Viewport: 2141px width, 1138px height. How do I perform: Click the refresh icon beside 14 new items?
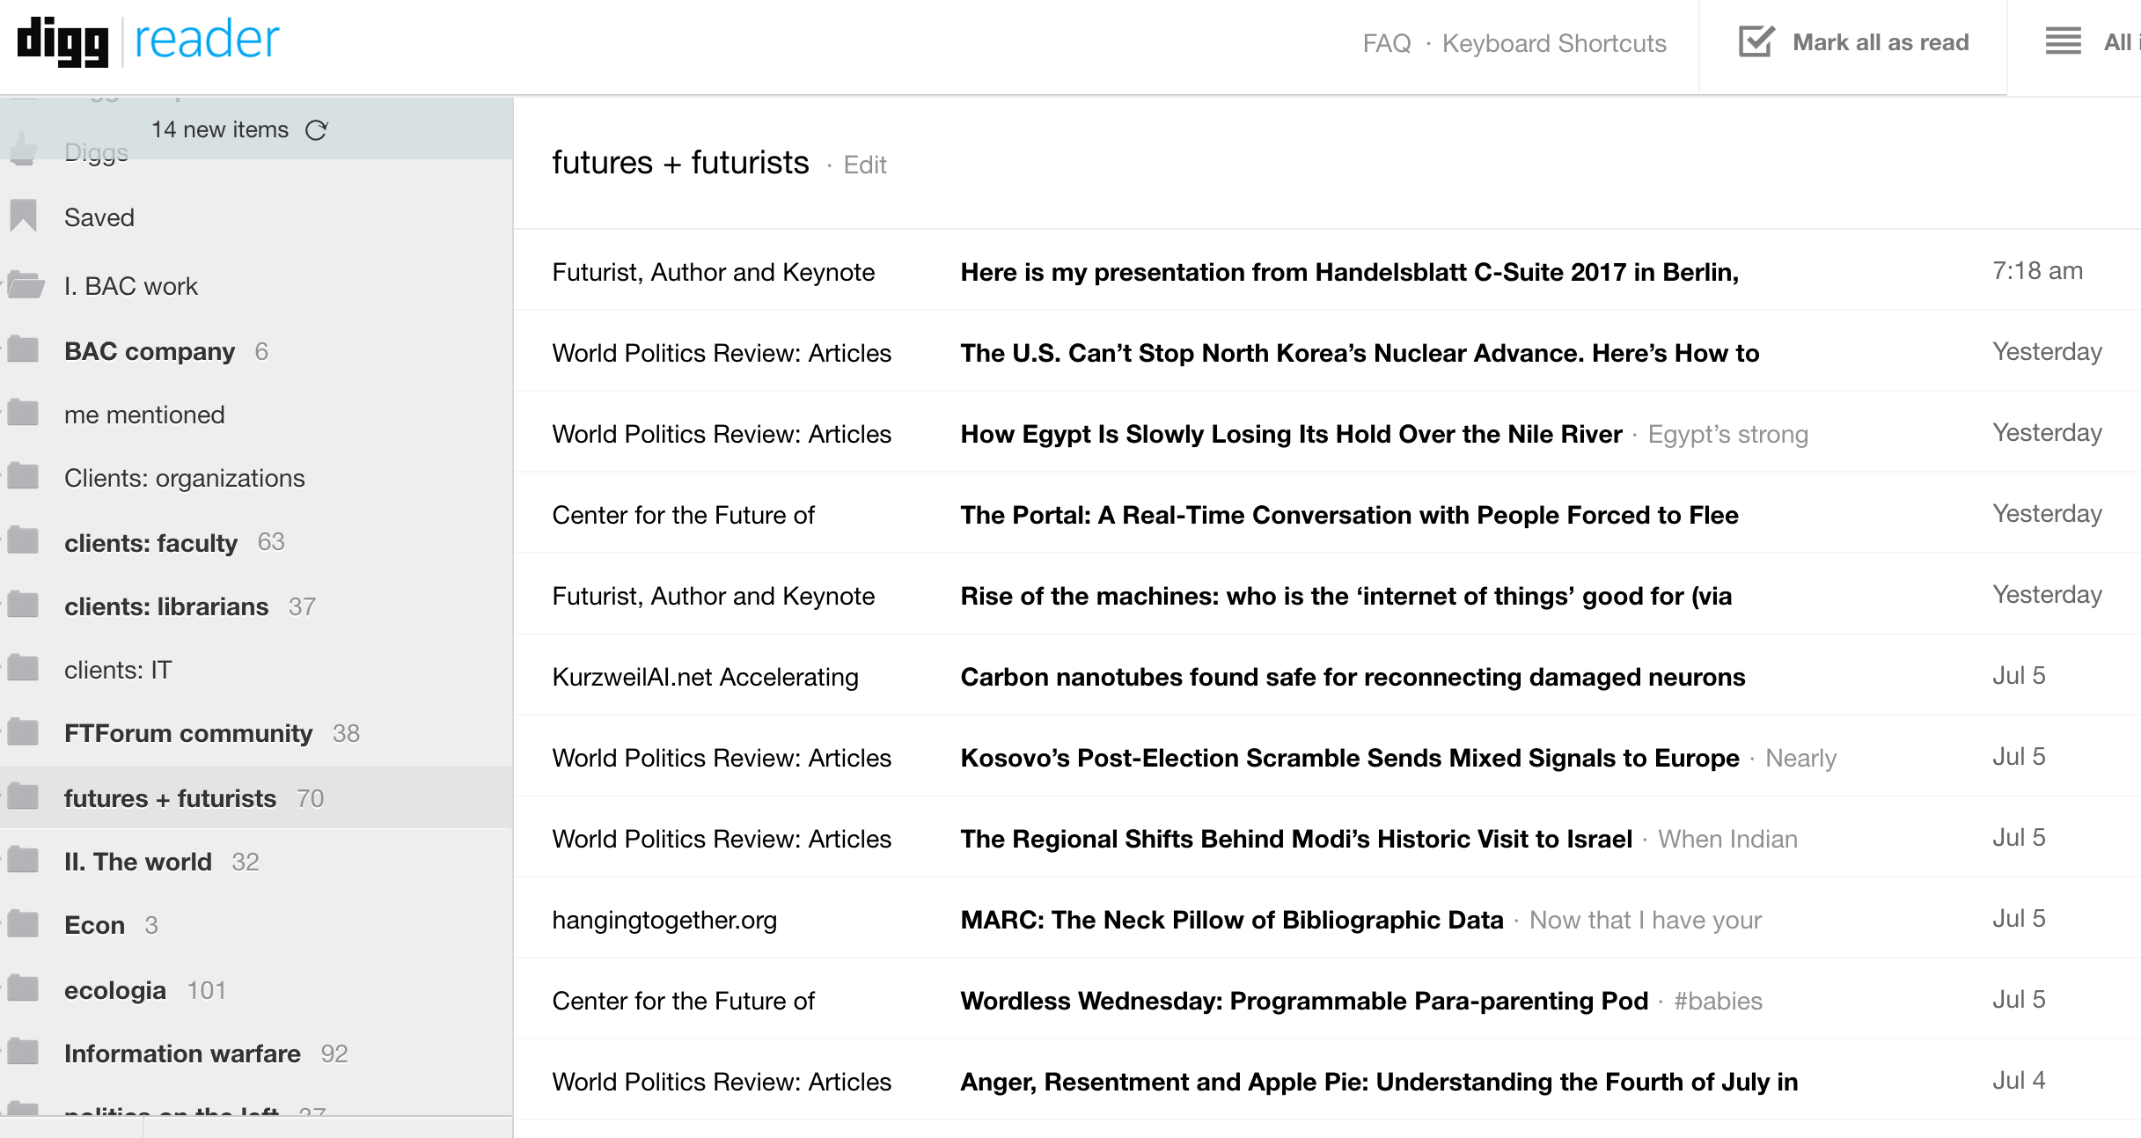point(317,130)
